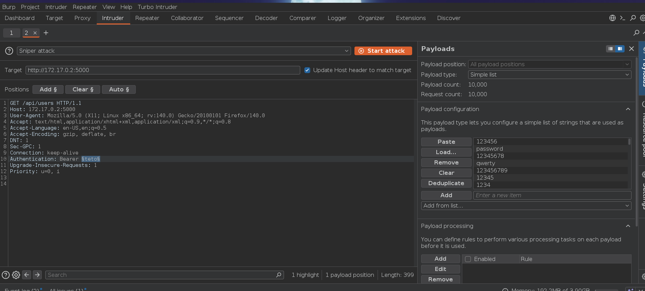Close the Payloads side panel
The width and height of the screenshot is (645, 291).
632,49
